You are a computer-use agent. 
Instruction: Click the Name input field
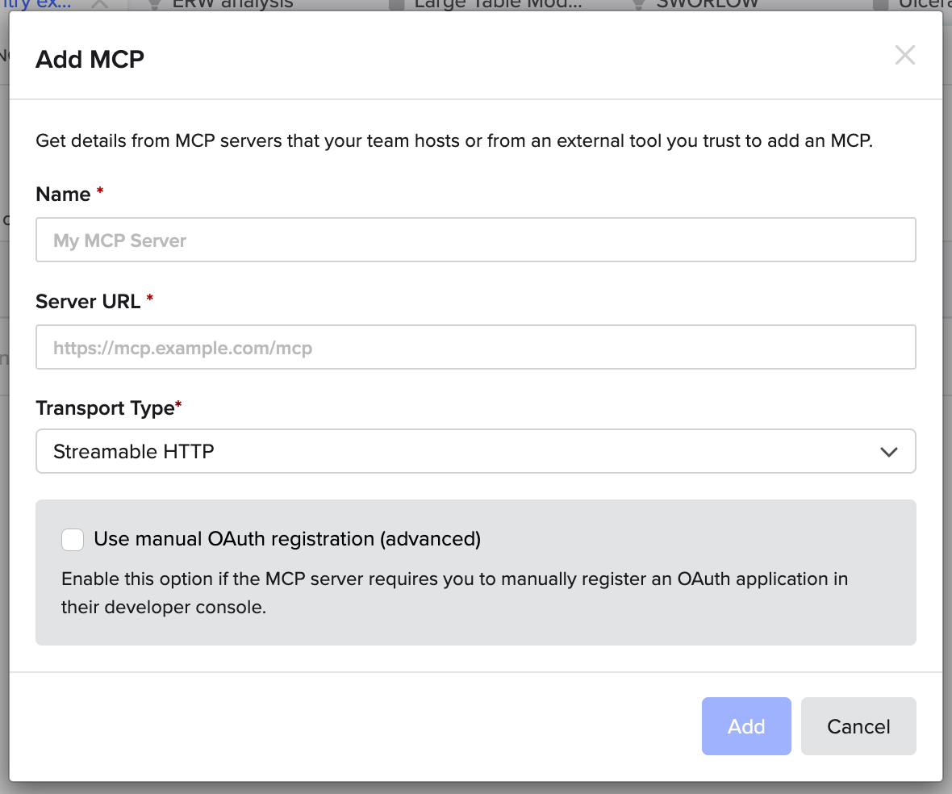pos(475,240)
